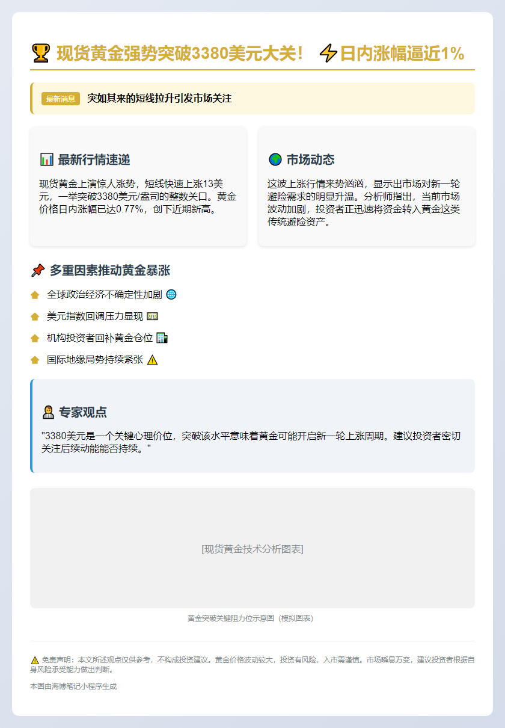Click the gold bullet before 国际地缘局势持续紧张
Screen dimensions: 505x728
click(x=35, y=360)
